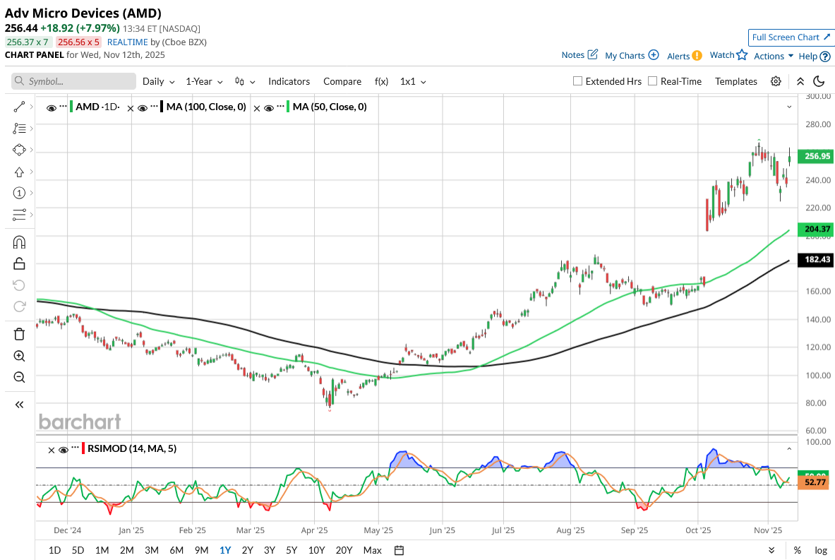Expand the Actions dropdown menu
This screenshot has height=560, width=835.
(x=774, y=56)
